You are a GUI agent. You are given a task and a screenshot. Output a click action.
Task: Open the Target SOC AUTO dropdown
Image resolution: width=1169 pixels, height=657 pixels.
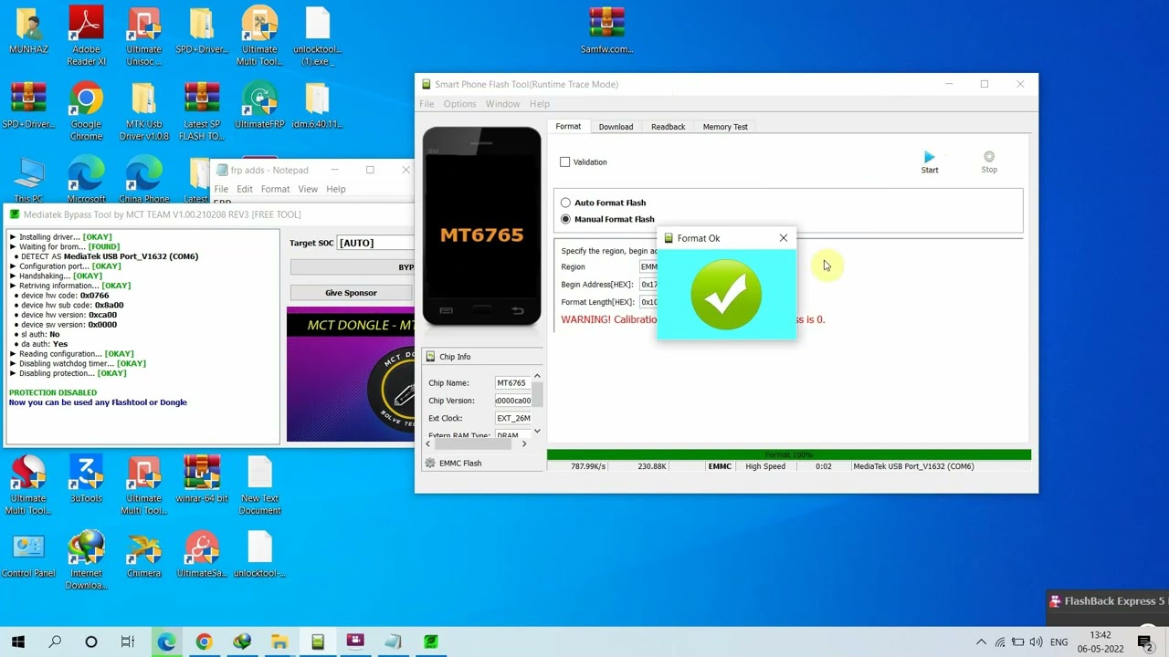[375, 243]
